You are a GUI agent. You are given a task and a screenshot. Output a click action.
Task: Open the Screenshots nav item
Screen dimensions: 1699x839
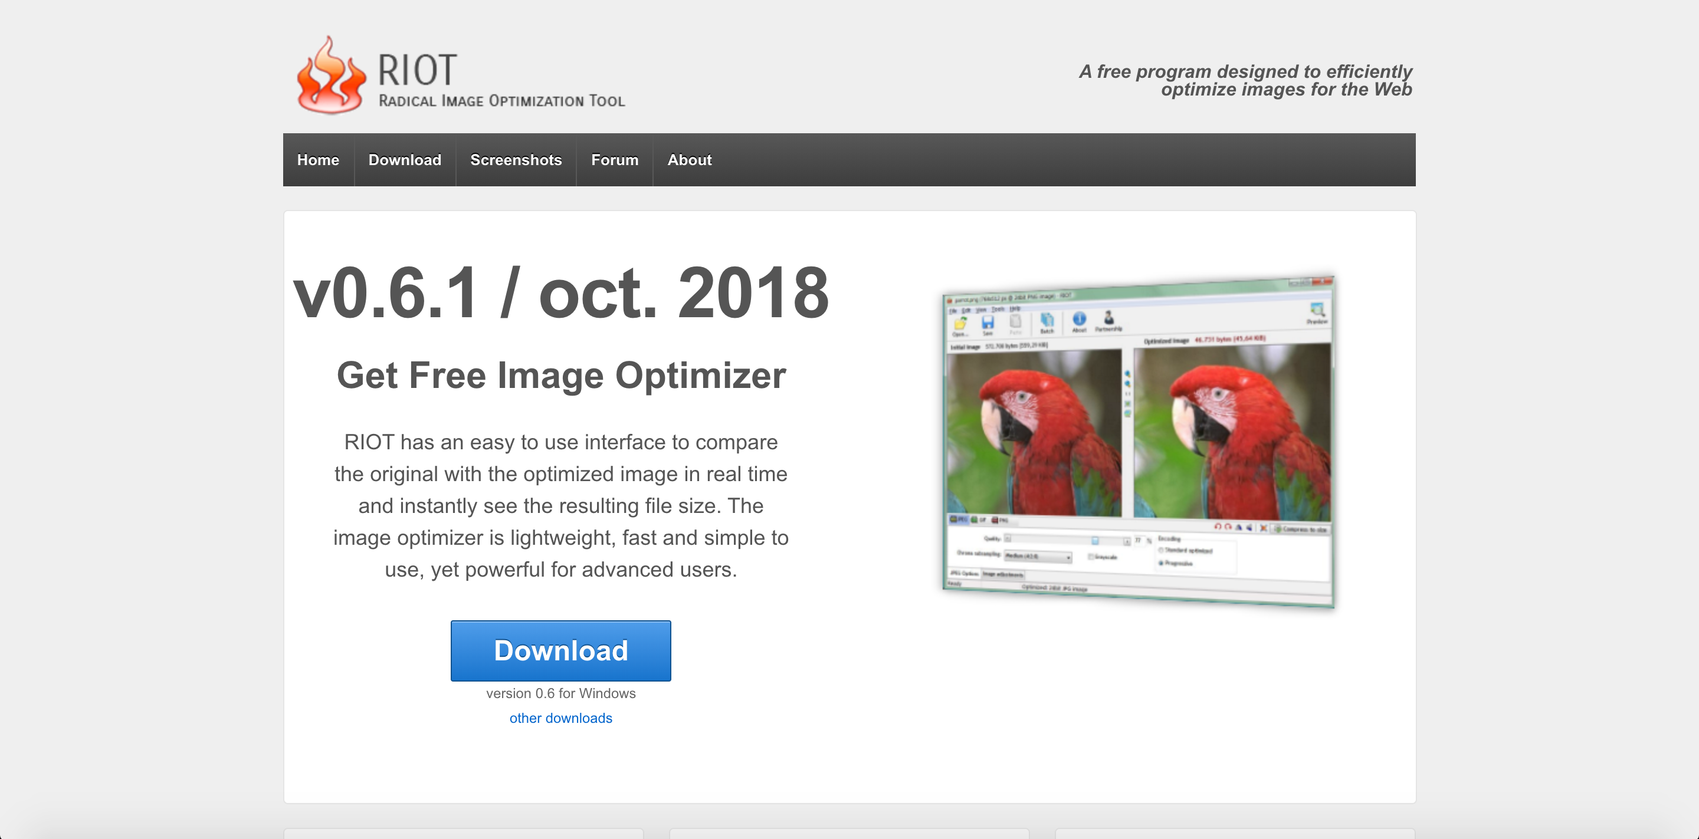pos(516,160)
